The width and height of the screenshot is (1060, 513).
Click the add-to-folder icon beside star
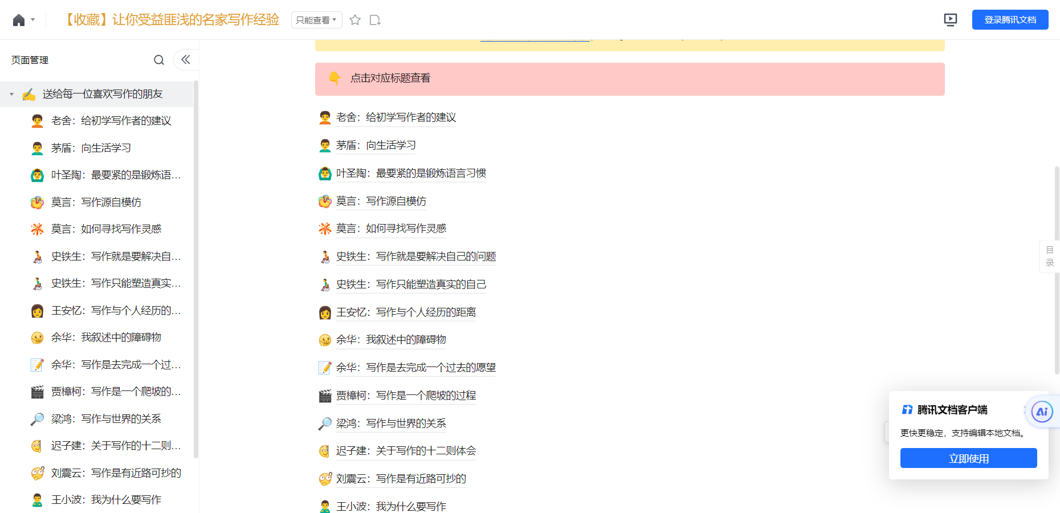(375, 20)
